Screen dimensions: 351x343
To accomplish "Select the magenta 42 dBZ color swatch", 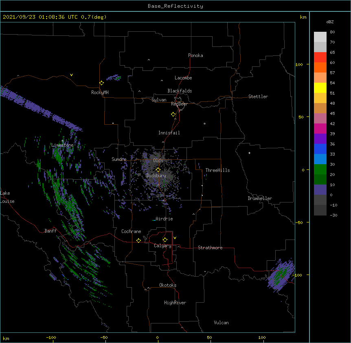I will pos(320,128).
